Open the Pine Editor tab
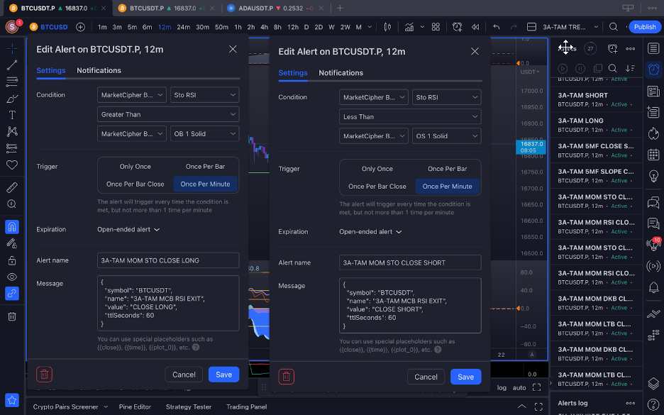This screenshot has width=664, height=415. 135,407
